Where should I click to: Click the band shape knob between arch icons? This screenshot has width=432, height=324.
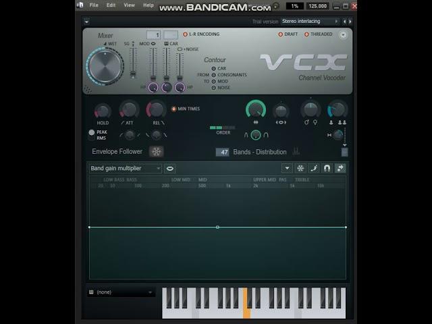(x=256, y=135)
